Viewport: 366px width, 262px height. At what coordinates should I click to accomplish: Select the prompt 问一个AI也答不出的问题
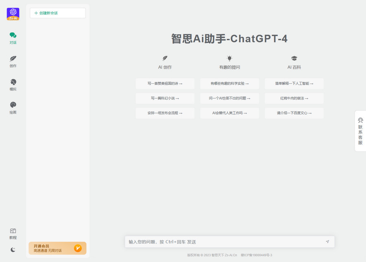click(229, 98)
